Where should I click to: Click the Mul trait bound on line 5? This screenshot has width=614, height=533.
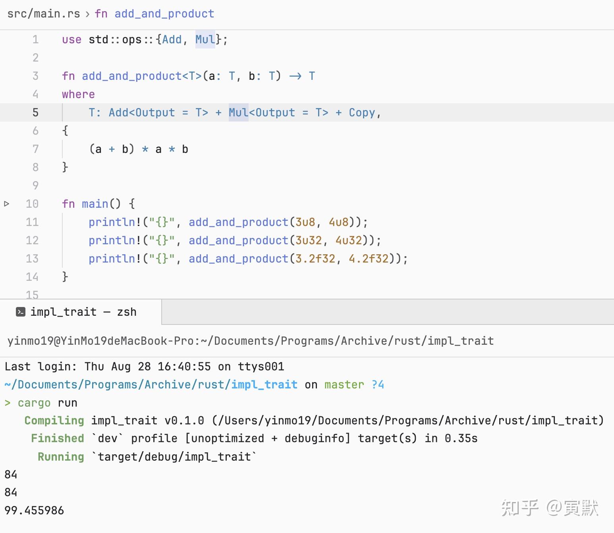point(238,113)
